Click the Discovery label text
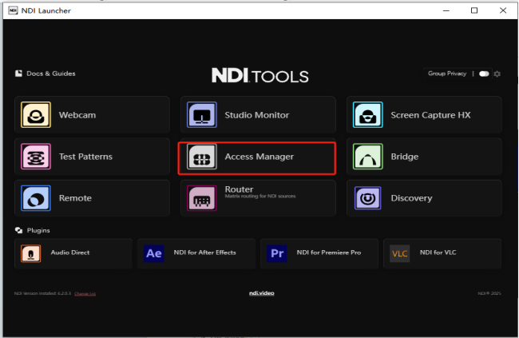519x338 pixels. [x=411, y=198]
